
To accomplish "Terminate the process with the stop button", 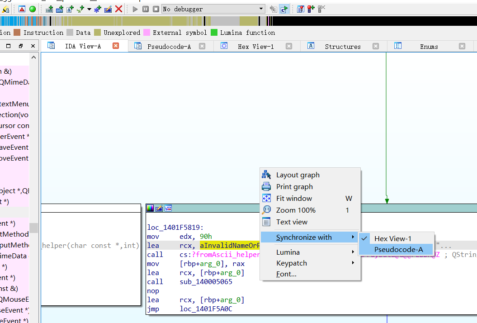I will [156, 9].
